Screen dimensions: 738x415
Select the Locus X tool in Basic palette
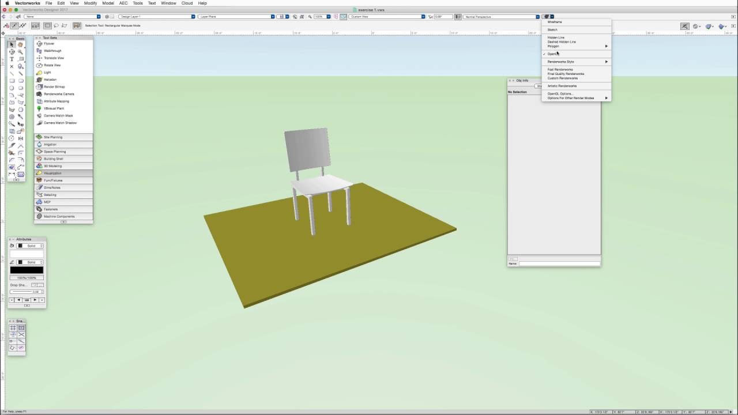coord(12,66)
